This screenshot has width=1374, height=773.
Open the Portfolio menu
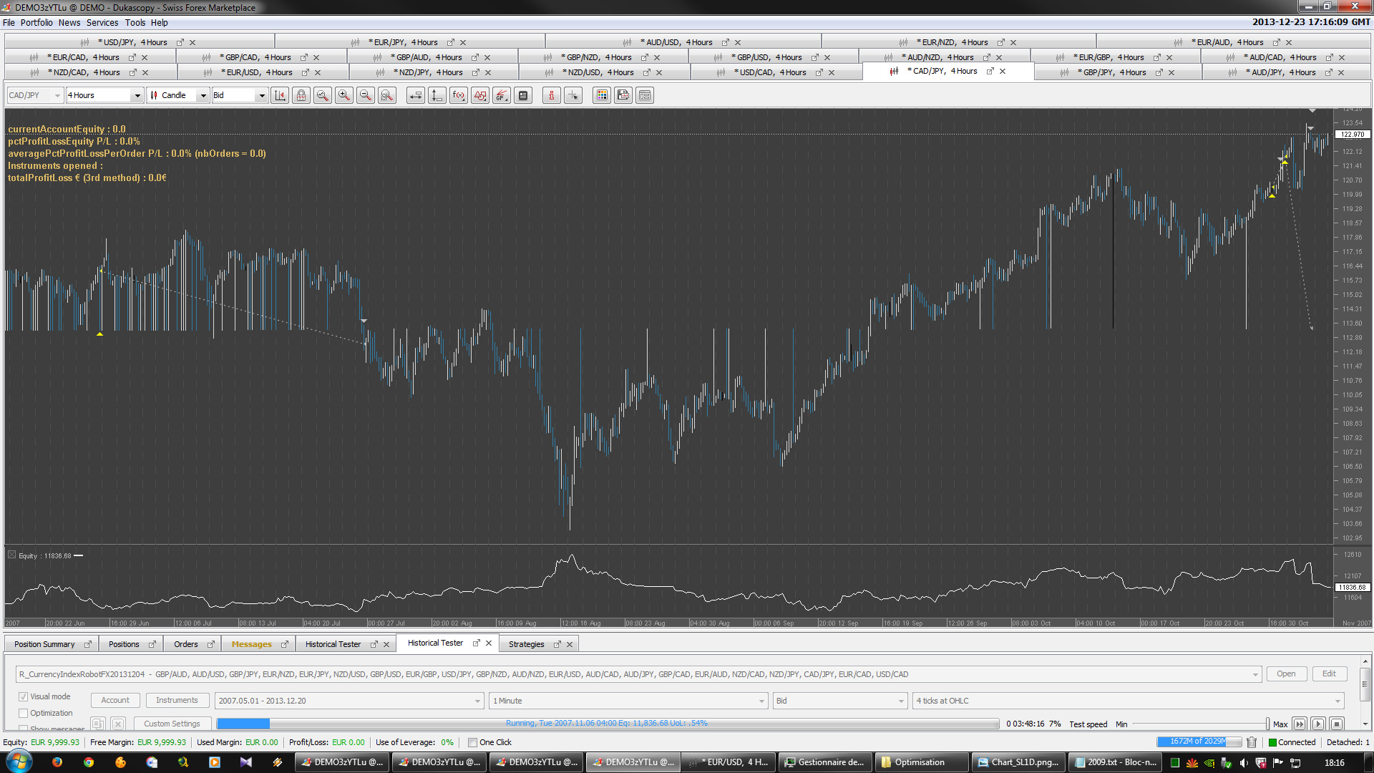point(36,22)
